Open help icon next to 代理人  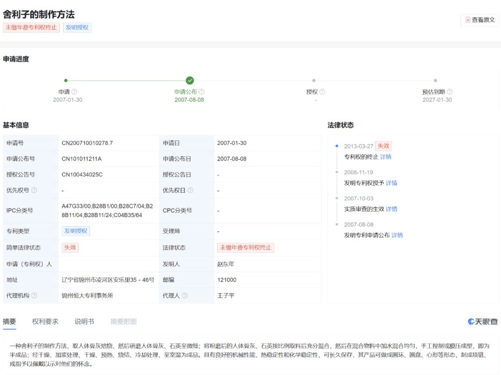click(x=186, y=295)
